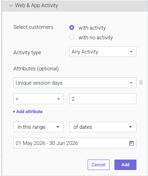Screen dimensions: 148x176
Task: Click the value field containing 2
Action: point(103,99)
